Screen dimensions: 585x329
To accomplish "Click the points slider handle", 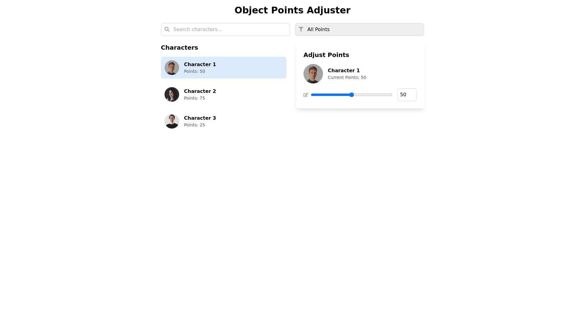I will coord(352,95).
